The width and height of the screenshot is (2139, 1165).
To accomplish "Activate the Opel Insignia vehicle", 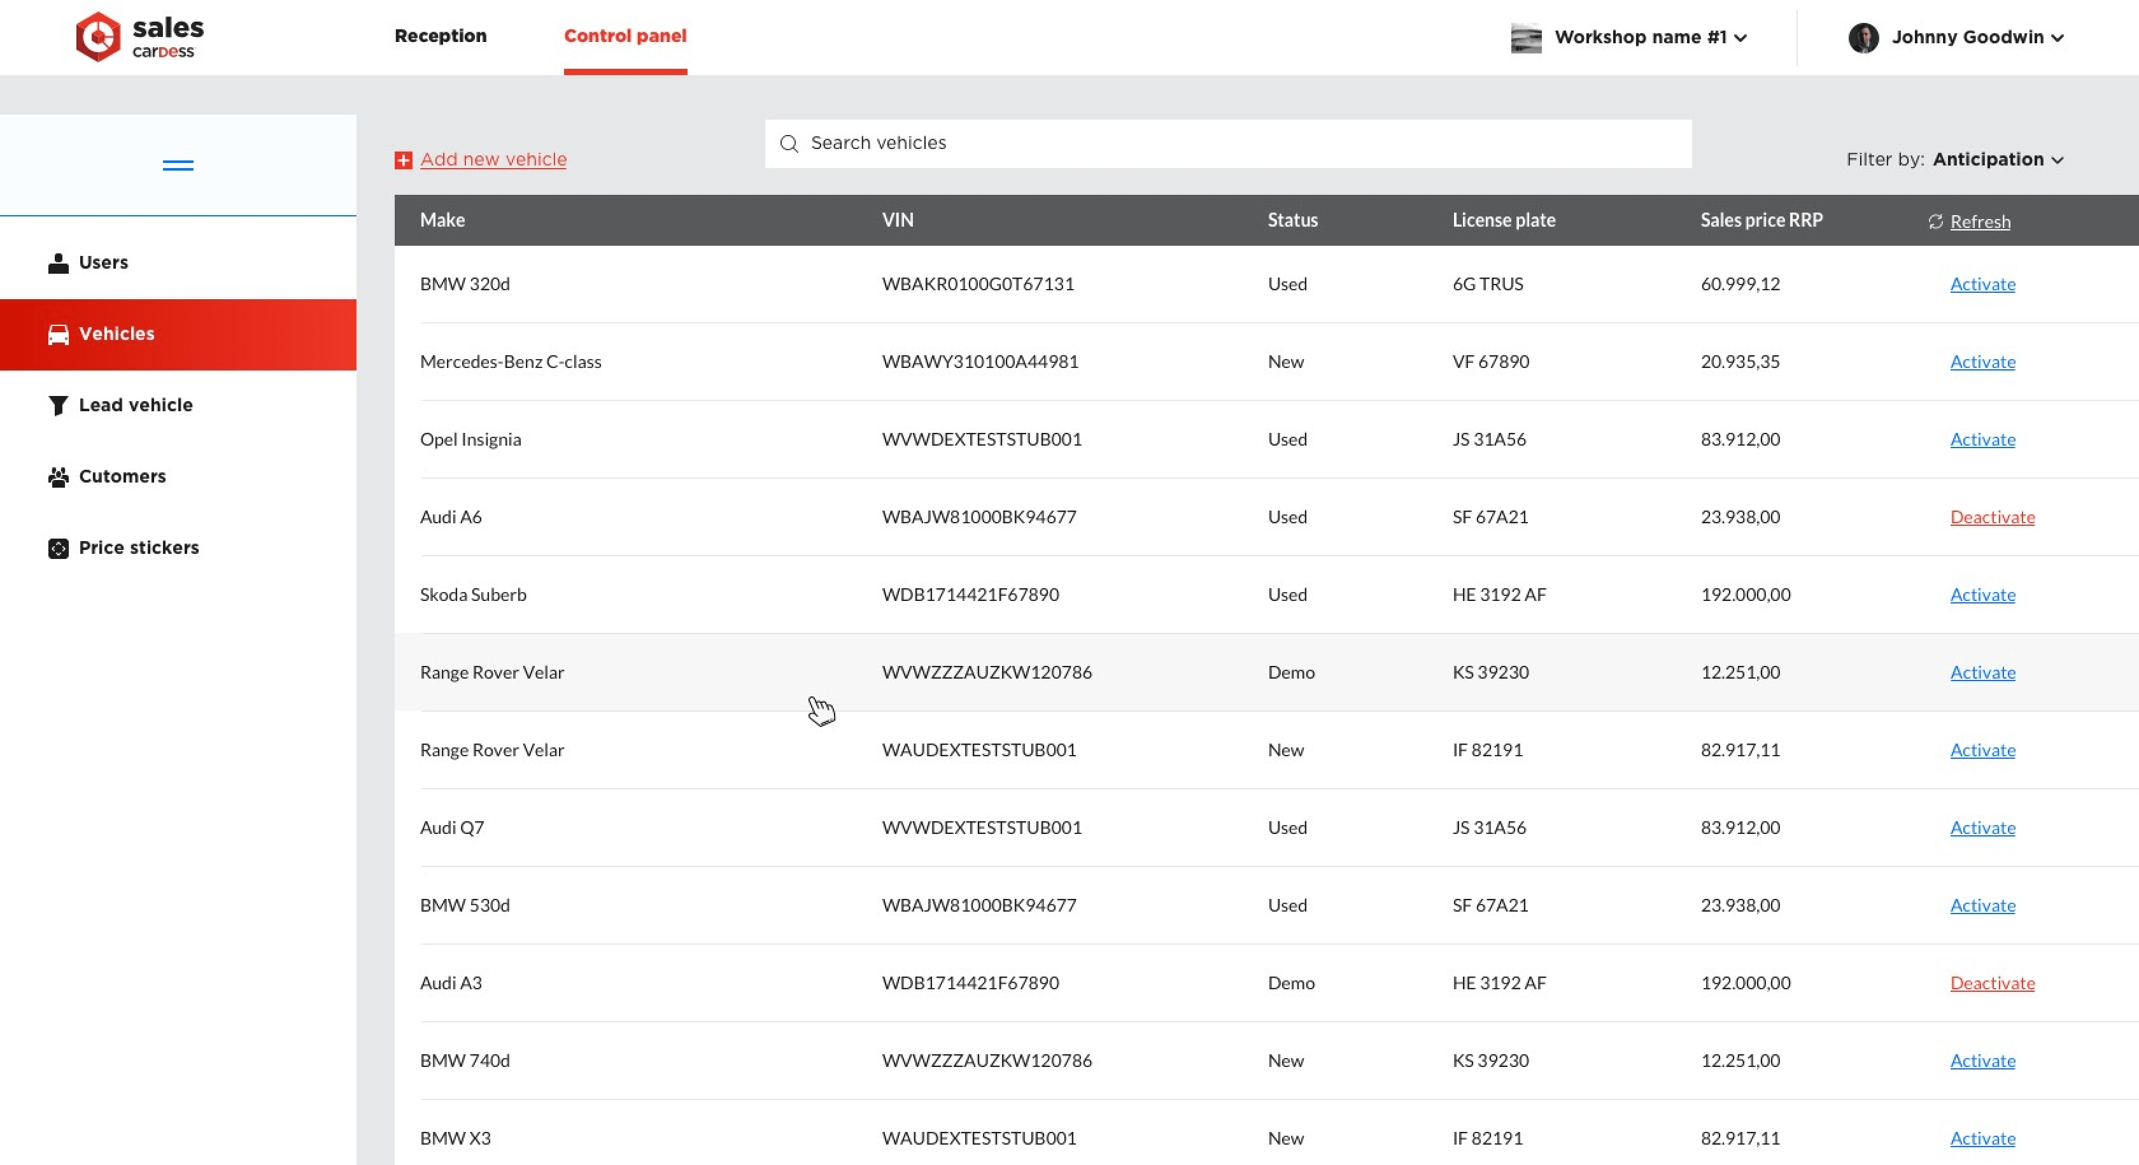I will [x=1983, y=439].
